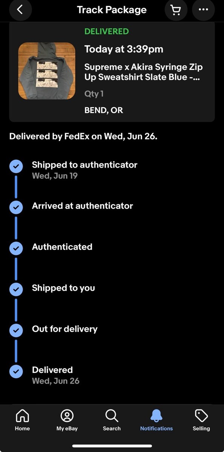Tap the 'Shipped to authenticator' checkmark
Screen dimensions: 224x452
[16, 166]
